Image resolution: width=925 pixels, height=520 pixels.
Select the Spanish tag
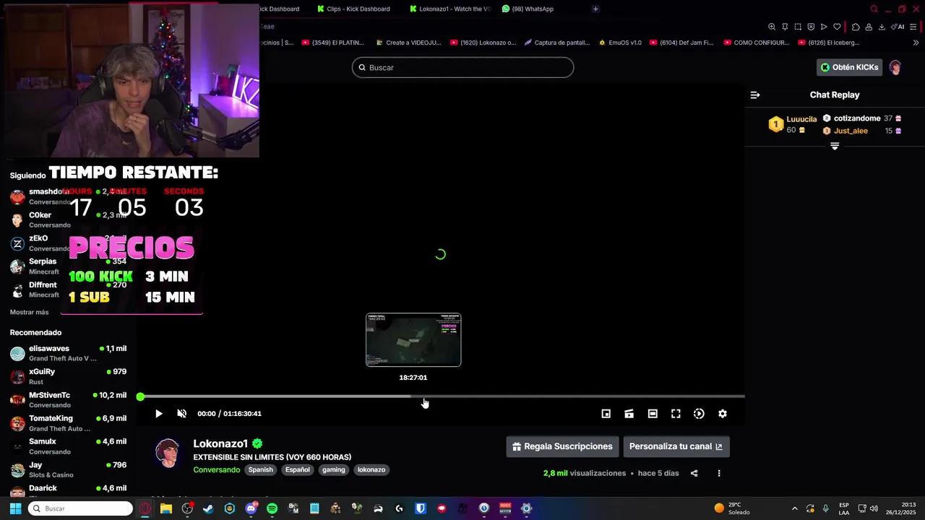point(261,469)
